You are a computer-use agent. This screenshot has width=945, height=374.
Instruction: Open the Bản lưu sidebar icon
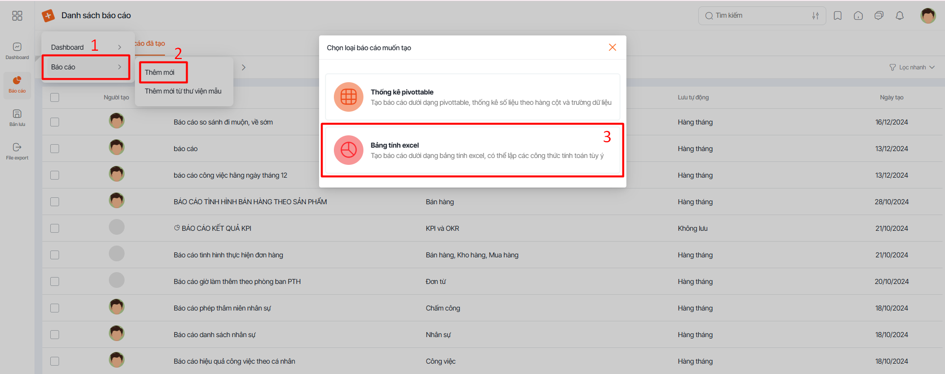point(17,117)
